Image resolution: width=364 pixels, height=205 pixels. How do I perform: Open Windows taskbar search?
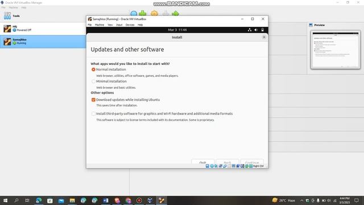[16, 200]
